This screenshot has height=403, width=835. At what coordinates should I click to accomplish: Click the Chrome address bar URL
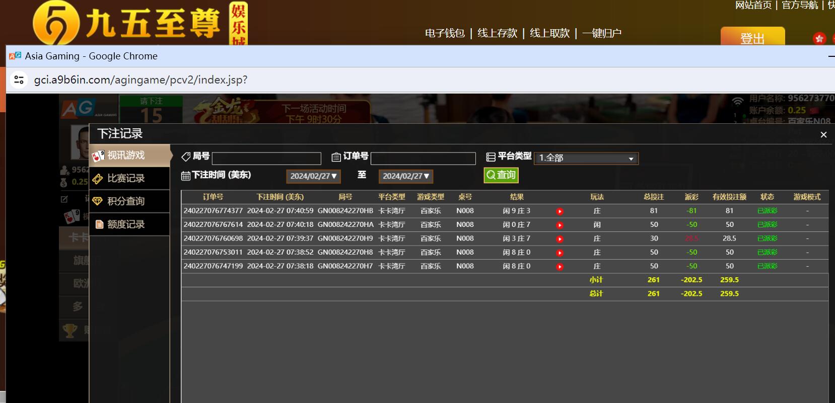pyautogui.click(x=141, y=80)
